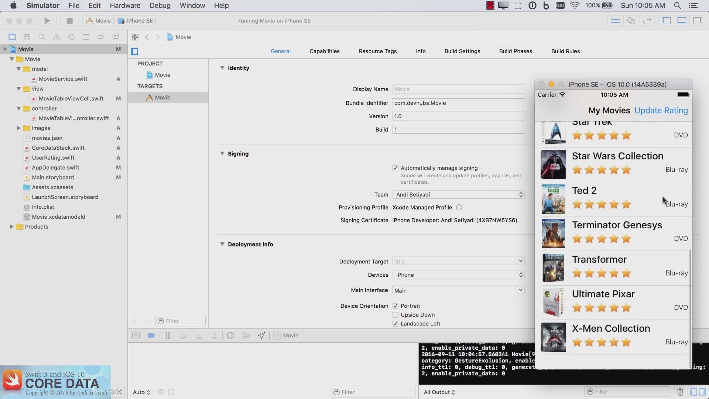Switch to the Info tab
The image size is (709, 399).
(x=421, y=51)
